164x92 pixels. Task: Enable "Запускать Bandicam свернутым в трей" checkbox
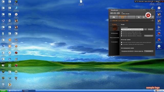(121, 34)
